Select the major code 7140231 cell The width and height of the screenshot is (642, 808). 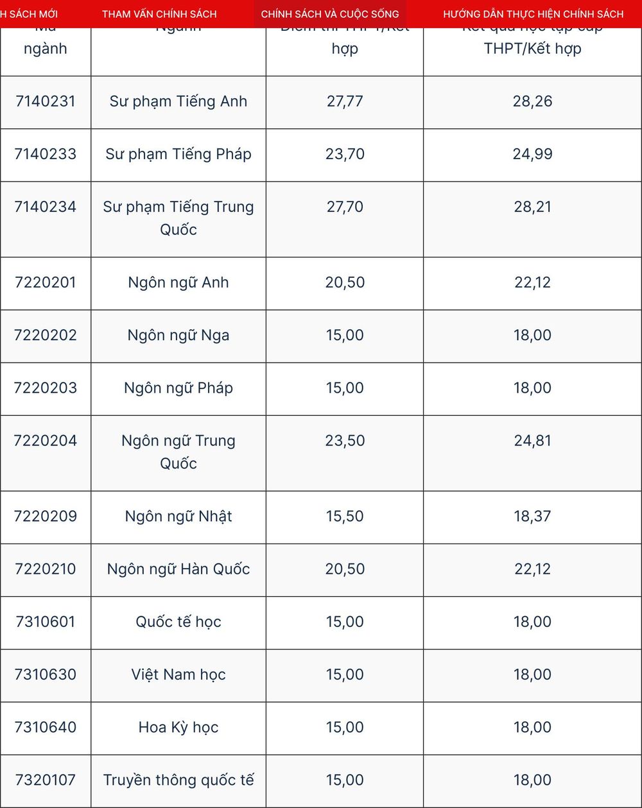46,102
